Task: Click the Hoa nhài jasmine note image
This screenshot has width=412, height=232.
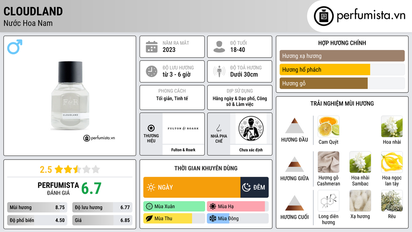Action: pyautogui.click(x=392, y=126)
